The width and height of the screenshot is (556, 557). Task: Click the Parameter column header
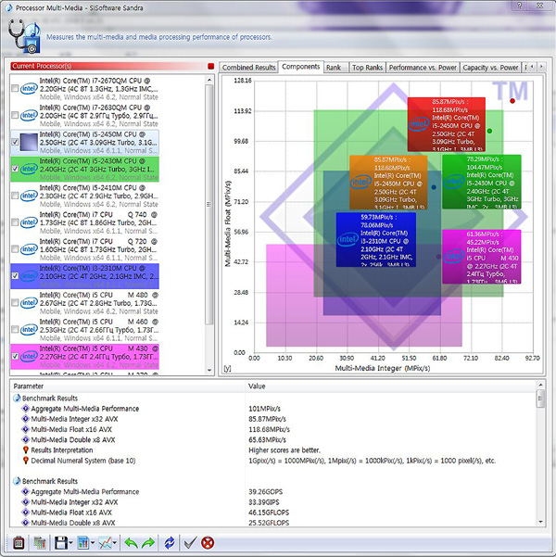(128, 386)
